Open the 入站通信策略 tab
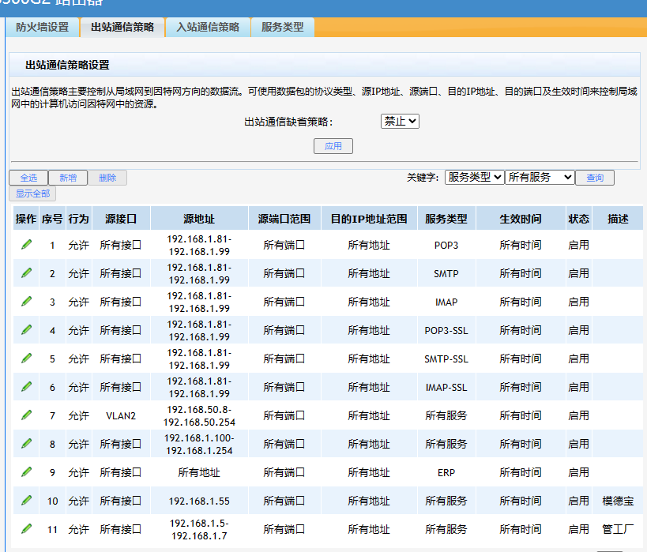The height and width of the screenshot is (552, 647). pos(208,27)
